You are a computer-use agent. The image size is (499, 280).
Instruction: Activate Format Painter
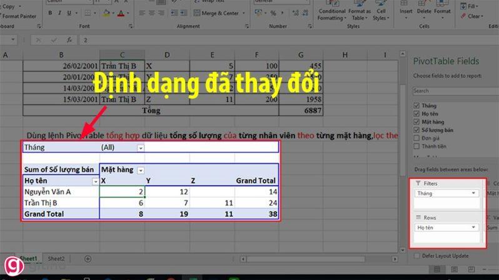point(19,16)
